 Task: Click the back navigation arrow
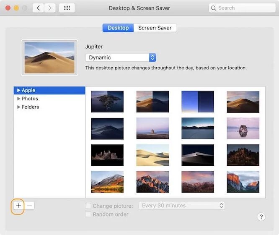38,8
